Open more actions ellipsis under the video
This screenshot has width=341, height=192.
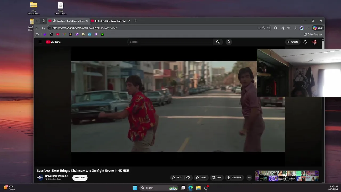pyautogui.click(x=249, y=178)
